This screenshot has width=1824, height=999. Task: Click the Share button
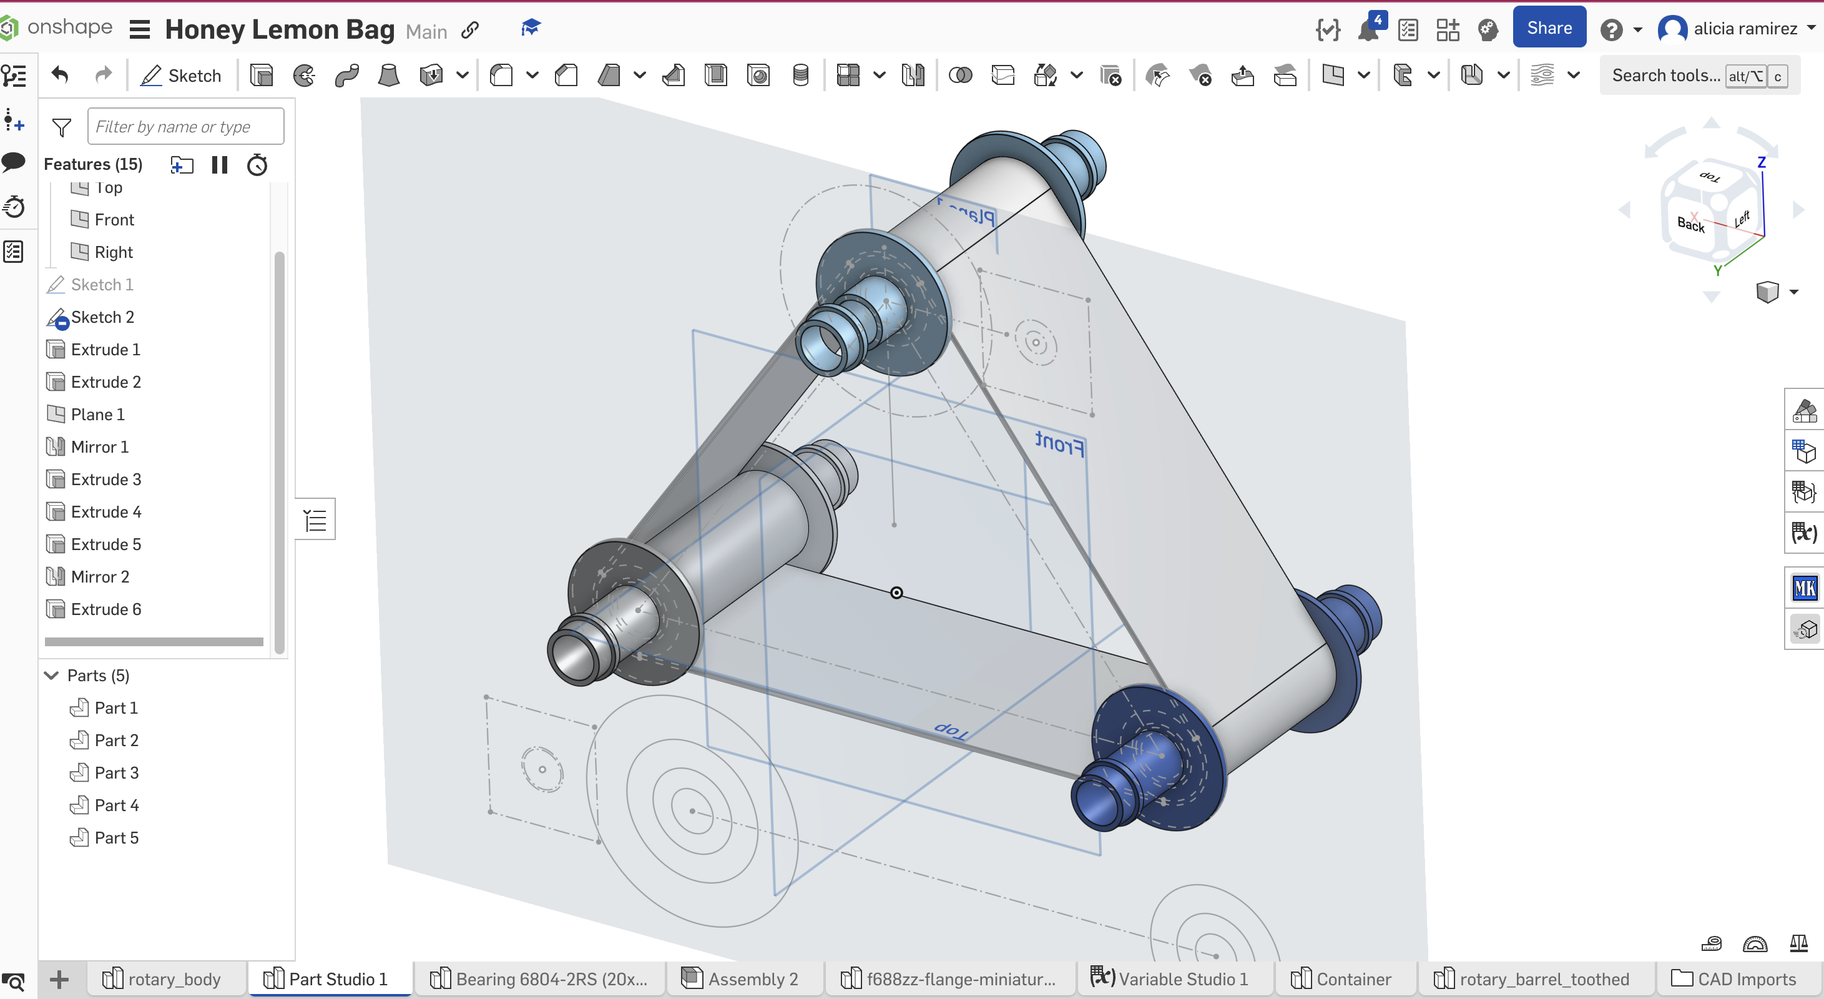pos(1549,27)
